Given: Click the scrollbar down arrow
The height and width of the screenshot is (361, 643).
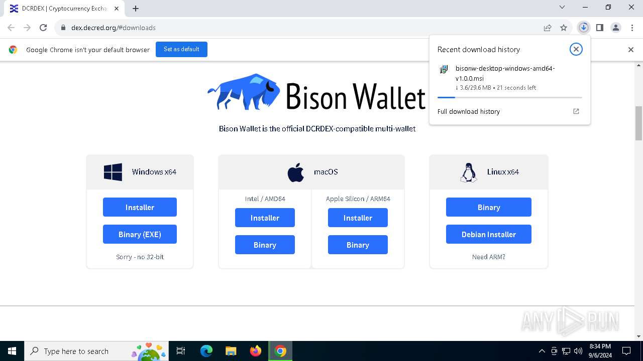Looking at the screenshot, I should (x=639, y=337).
